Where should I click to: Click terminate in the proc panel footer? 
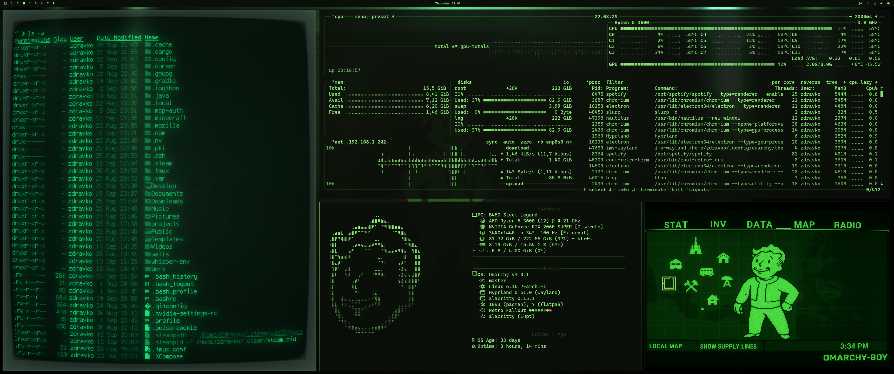click(653, 190)
